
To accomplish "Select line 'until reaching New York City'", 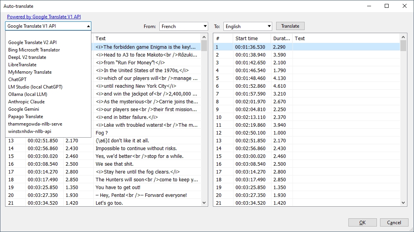I will pos(146,86).
